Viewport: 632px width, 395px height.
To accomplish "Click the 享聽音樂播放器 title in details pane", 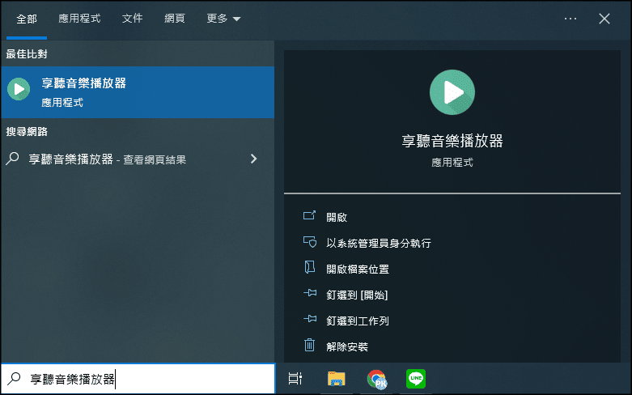I will (x=452, y=141).
